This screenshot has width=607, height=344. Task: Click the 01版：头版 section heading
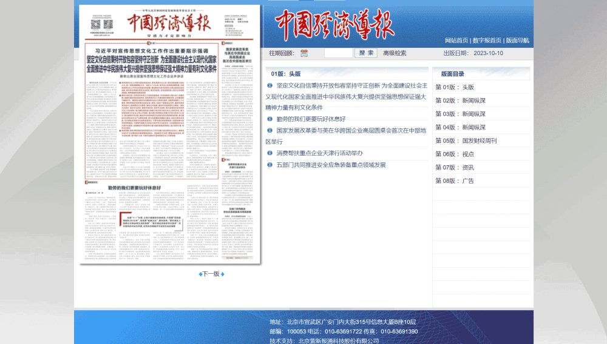coord(286,74)
